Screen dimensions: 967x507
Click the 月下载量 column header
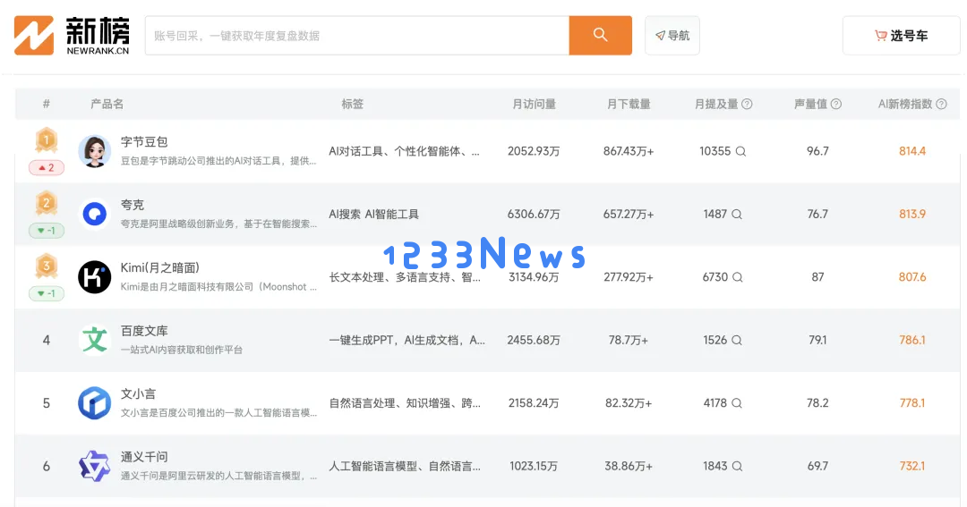pyautogui.click(x=629, y=104)
